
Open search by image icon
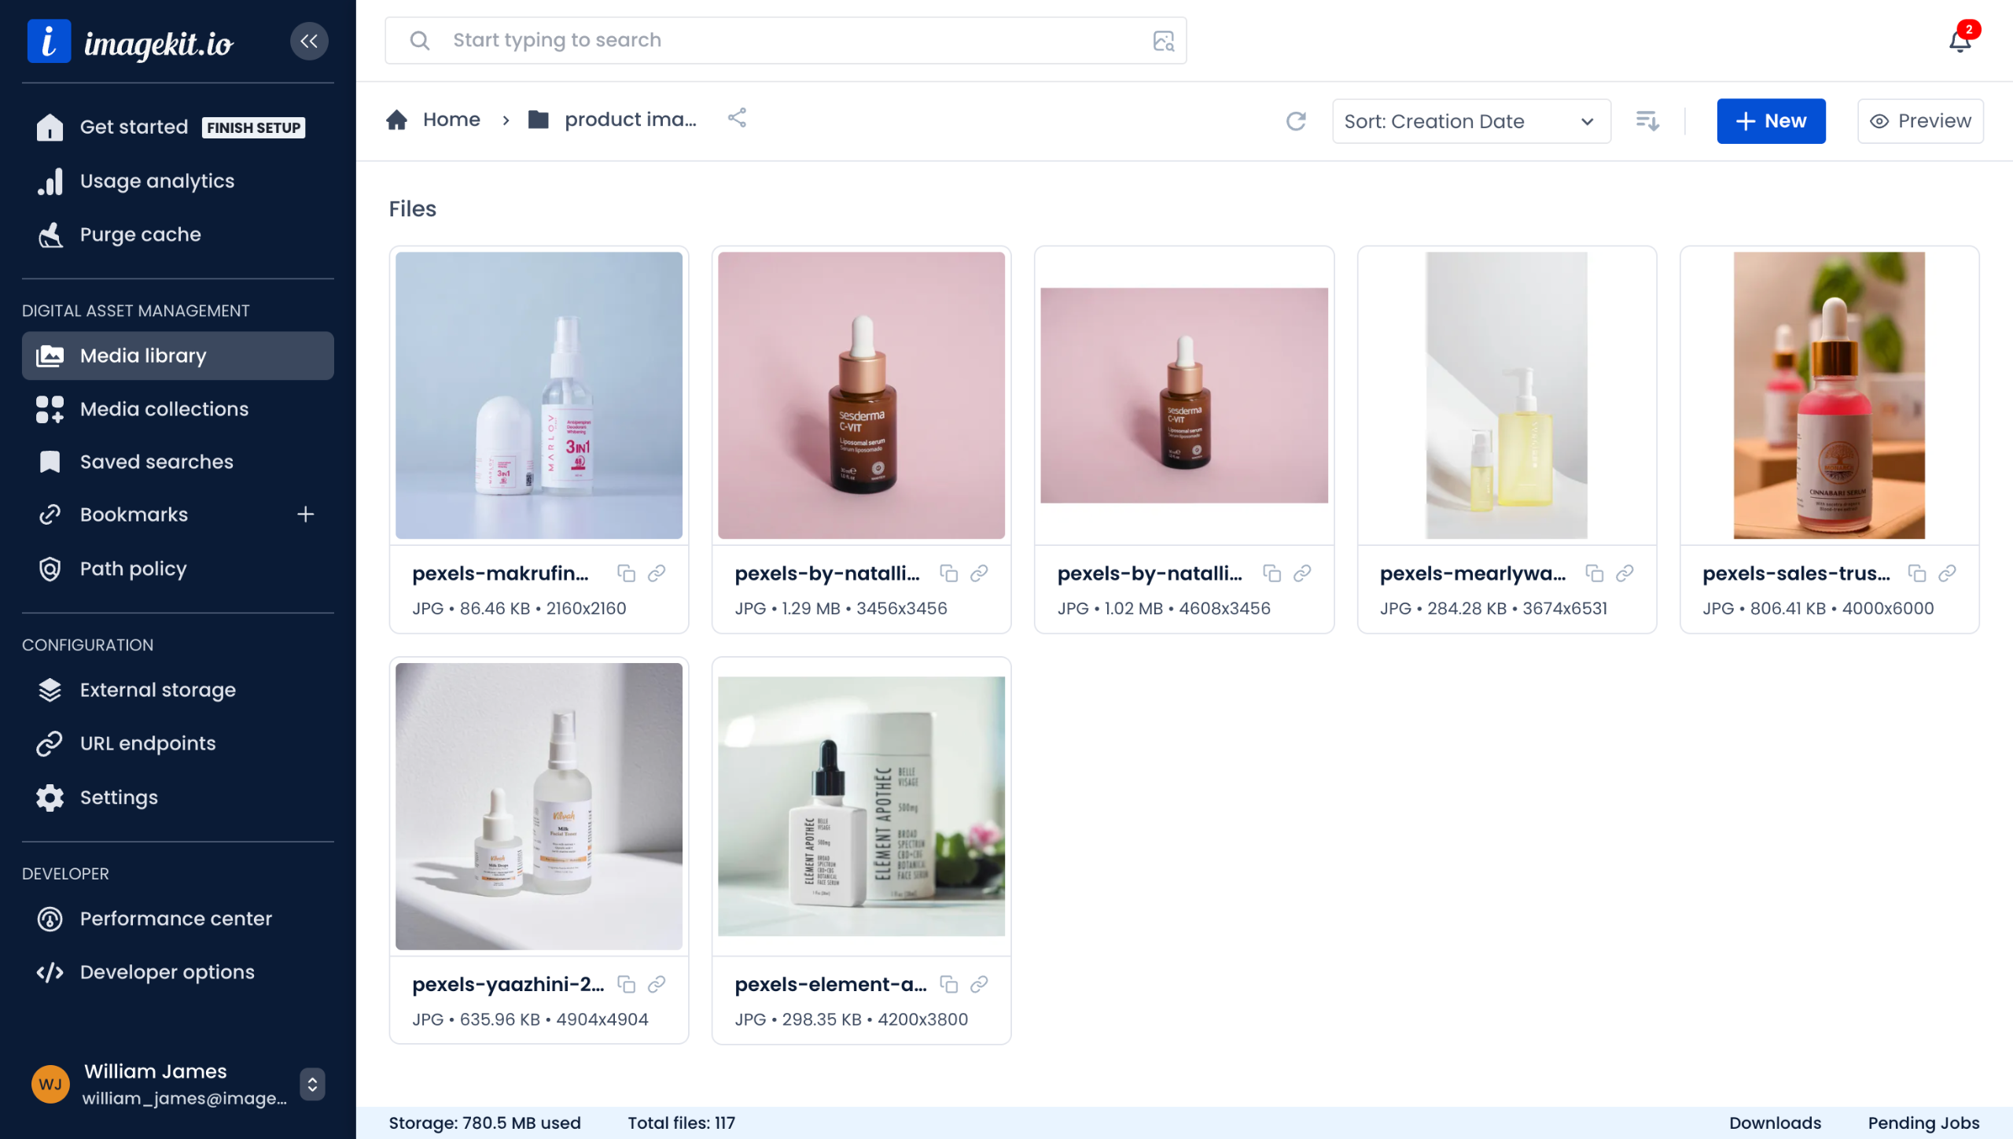(1163, 41)
